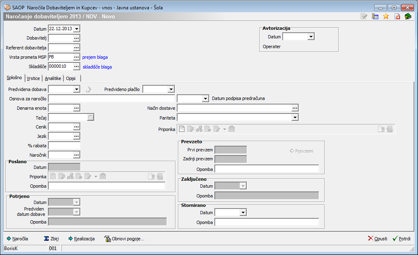Cancel with the Opusti button
The width and height of the screenshot is (418, 255).
[x=378, y=239]
